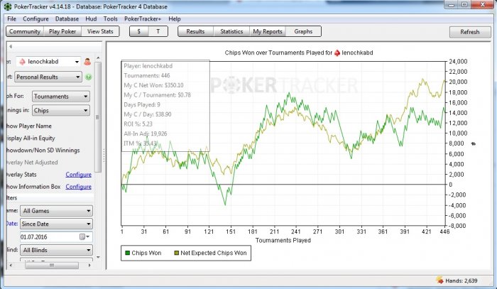Open the calendar picker for date 01.07.2016
The image size is (497, 289).
pos(84,236)
